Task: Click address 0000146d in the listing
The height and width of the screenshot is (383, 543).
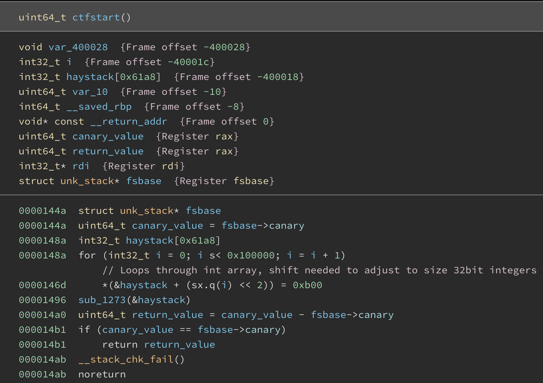Action: click(43, 285)
